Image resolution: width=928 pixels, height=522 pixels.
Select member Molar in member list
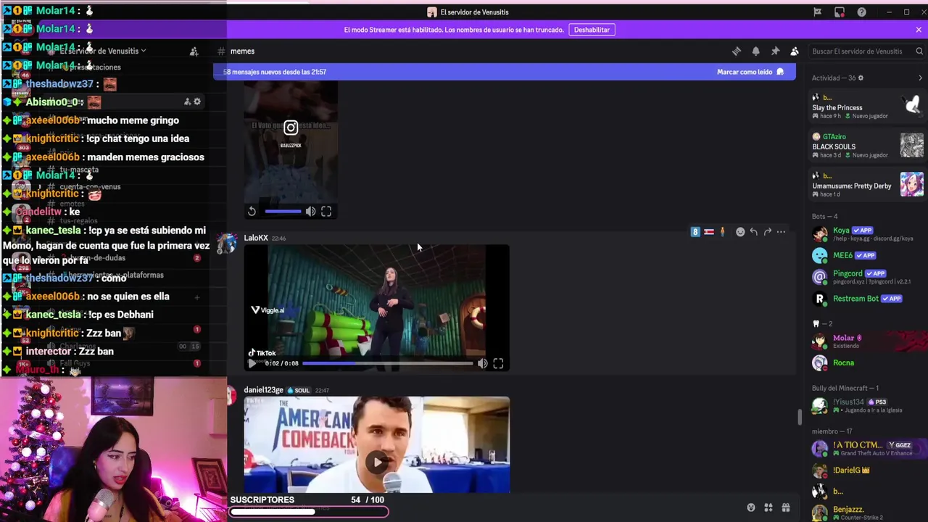(866, 341)
